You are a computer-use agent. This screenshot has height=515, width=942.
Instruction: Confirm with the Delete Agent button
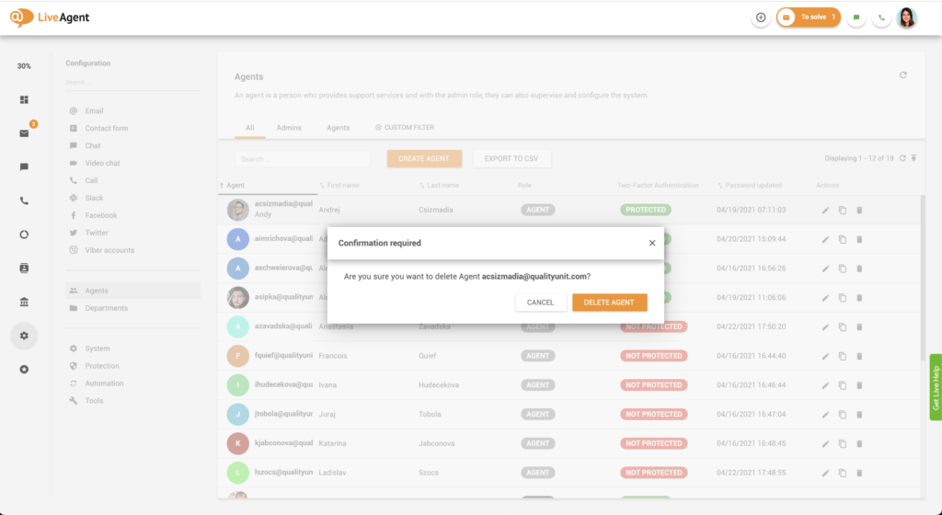[x=609, y=303]
